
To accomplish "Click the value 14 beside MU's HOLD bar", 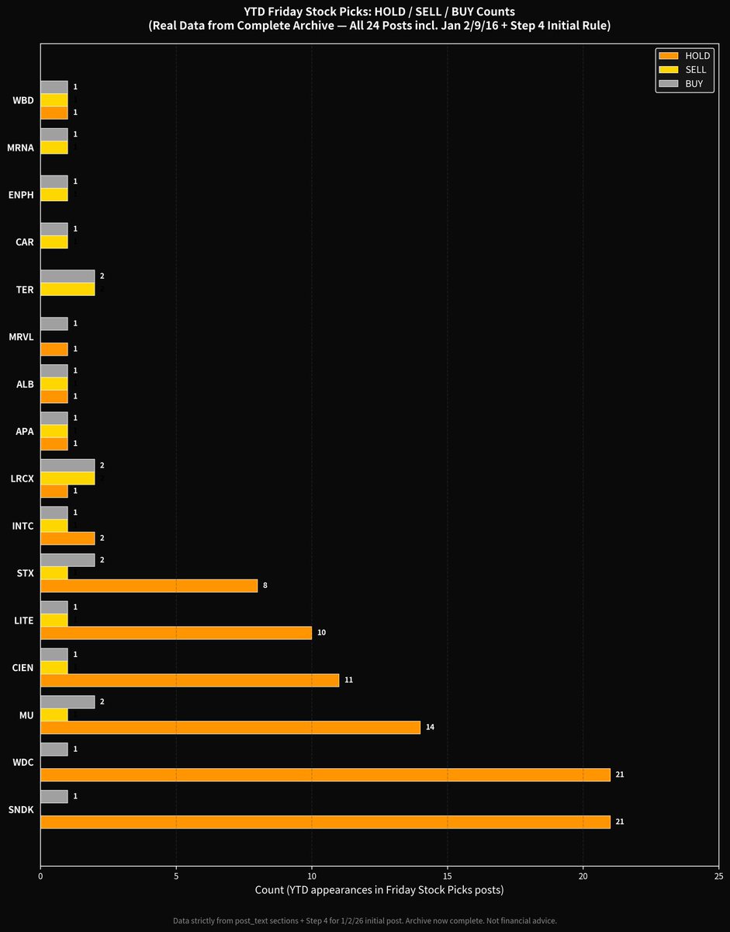I will [x=430, y=727].
